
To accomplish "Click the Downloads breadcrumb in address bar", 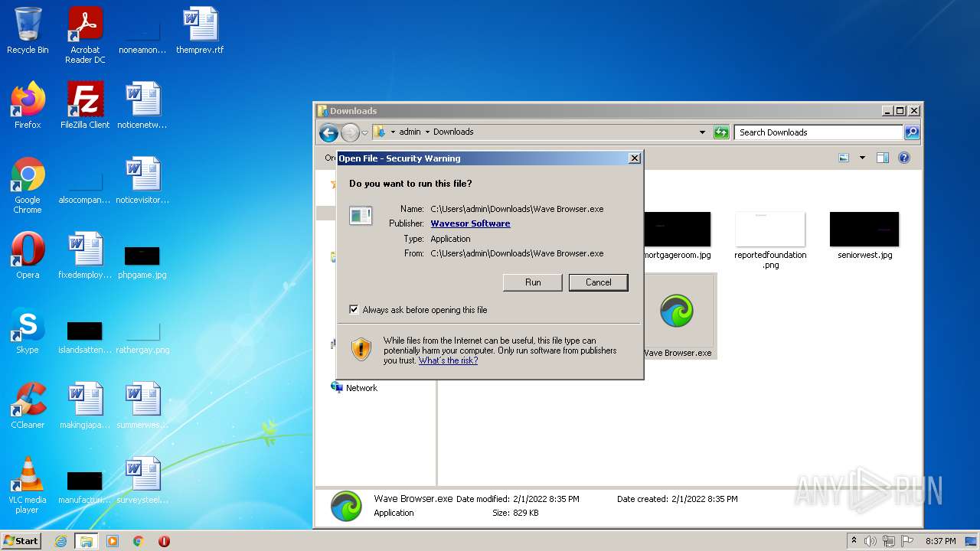I will pyautogui.click(x=453, y=132).
